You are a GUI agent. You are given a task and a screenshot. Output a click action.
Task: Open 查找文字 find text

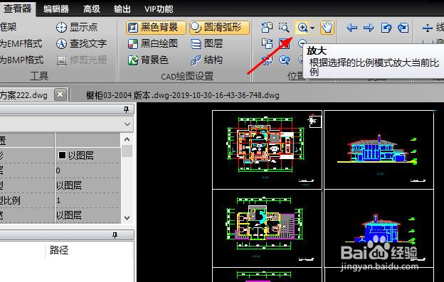click(x=81, y=43)
